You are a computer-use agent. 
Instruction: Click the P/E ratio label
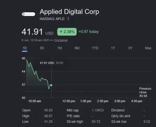pyautogui.click(x=73, y=116)
